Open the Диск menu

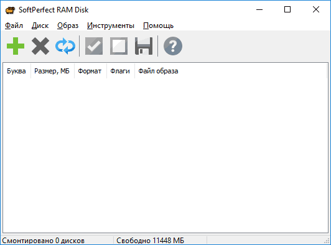click(x=40, y=25)
